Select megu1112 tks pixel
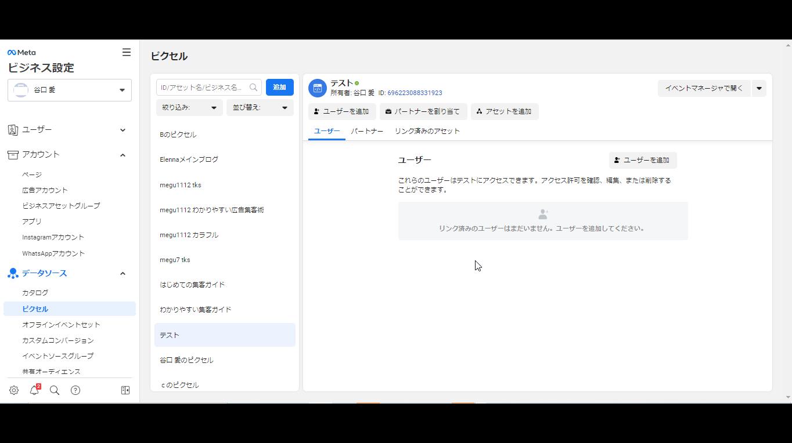 [225, 185]
